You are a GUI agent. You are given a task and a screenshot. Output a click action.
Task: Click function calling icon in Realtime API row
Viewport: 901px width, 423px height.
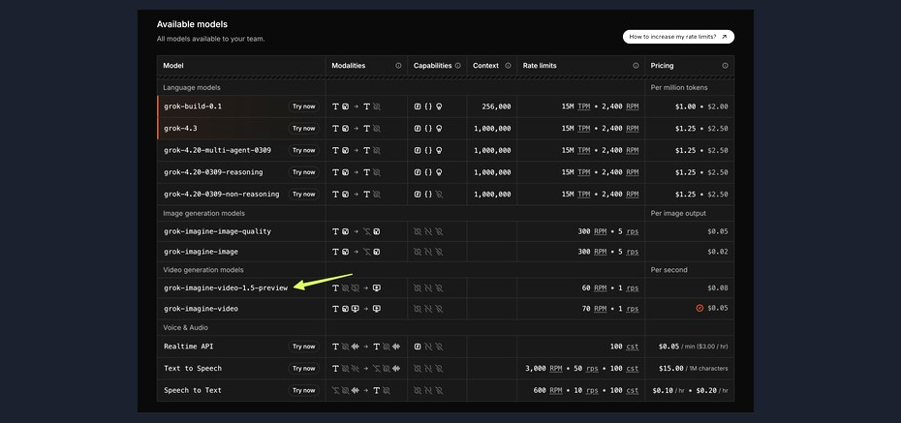click(418, 347)
